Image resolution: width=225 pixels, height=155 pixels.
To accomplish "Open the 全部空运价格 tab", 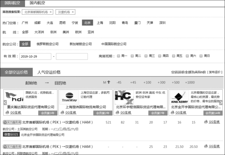I will click(x=16, y=72).
